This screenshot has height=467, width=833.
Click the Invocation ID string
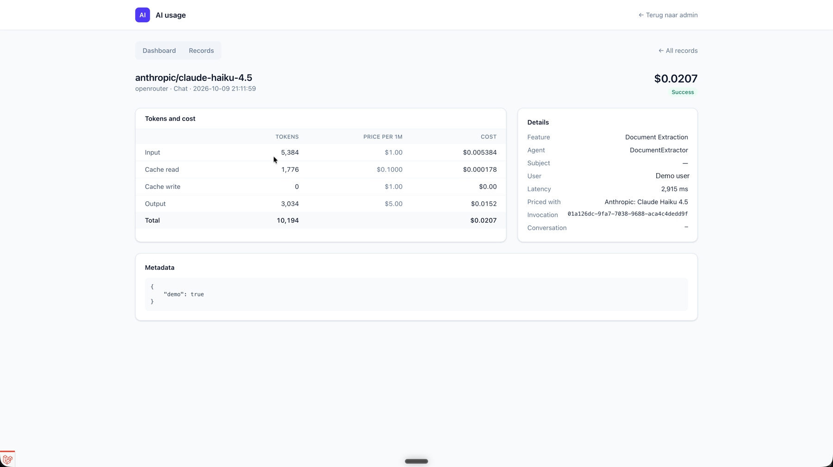(628, 214)
